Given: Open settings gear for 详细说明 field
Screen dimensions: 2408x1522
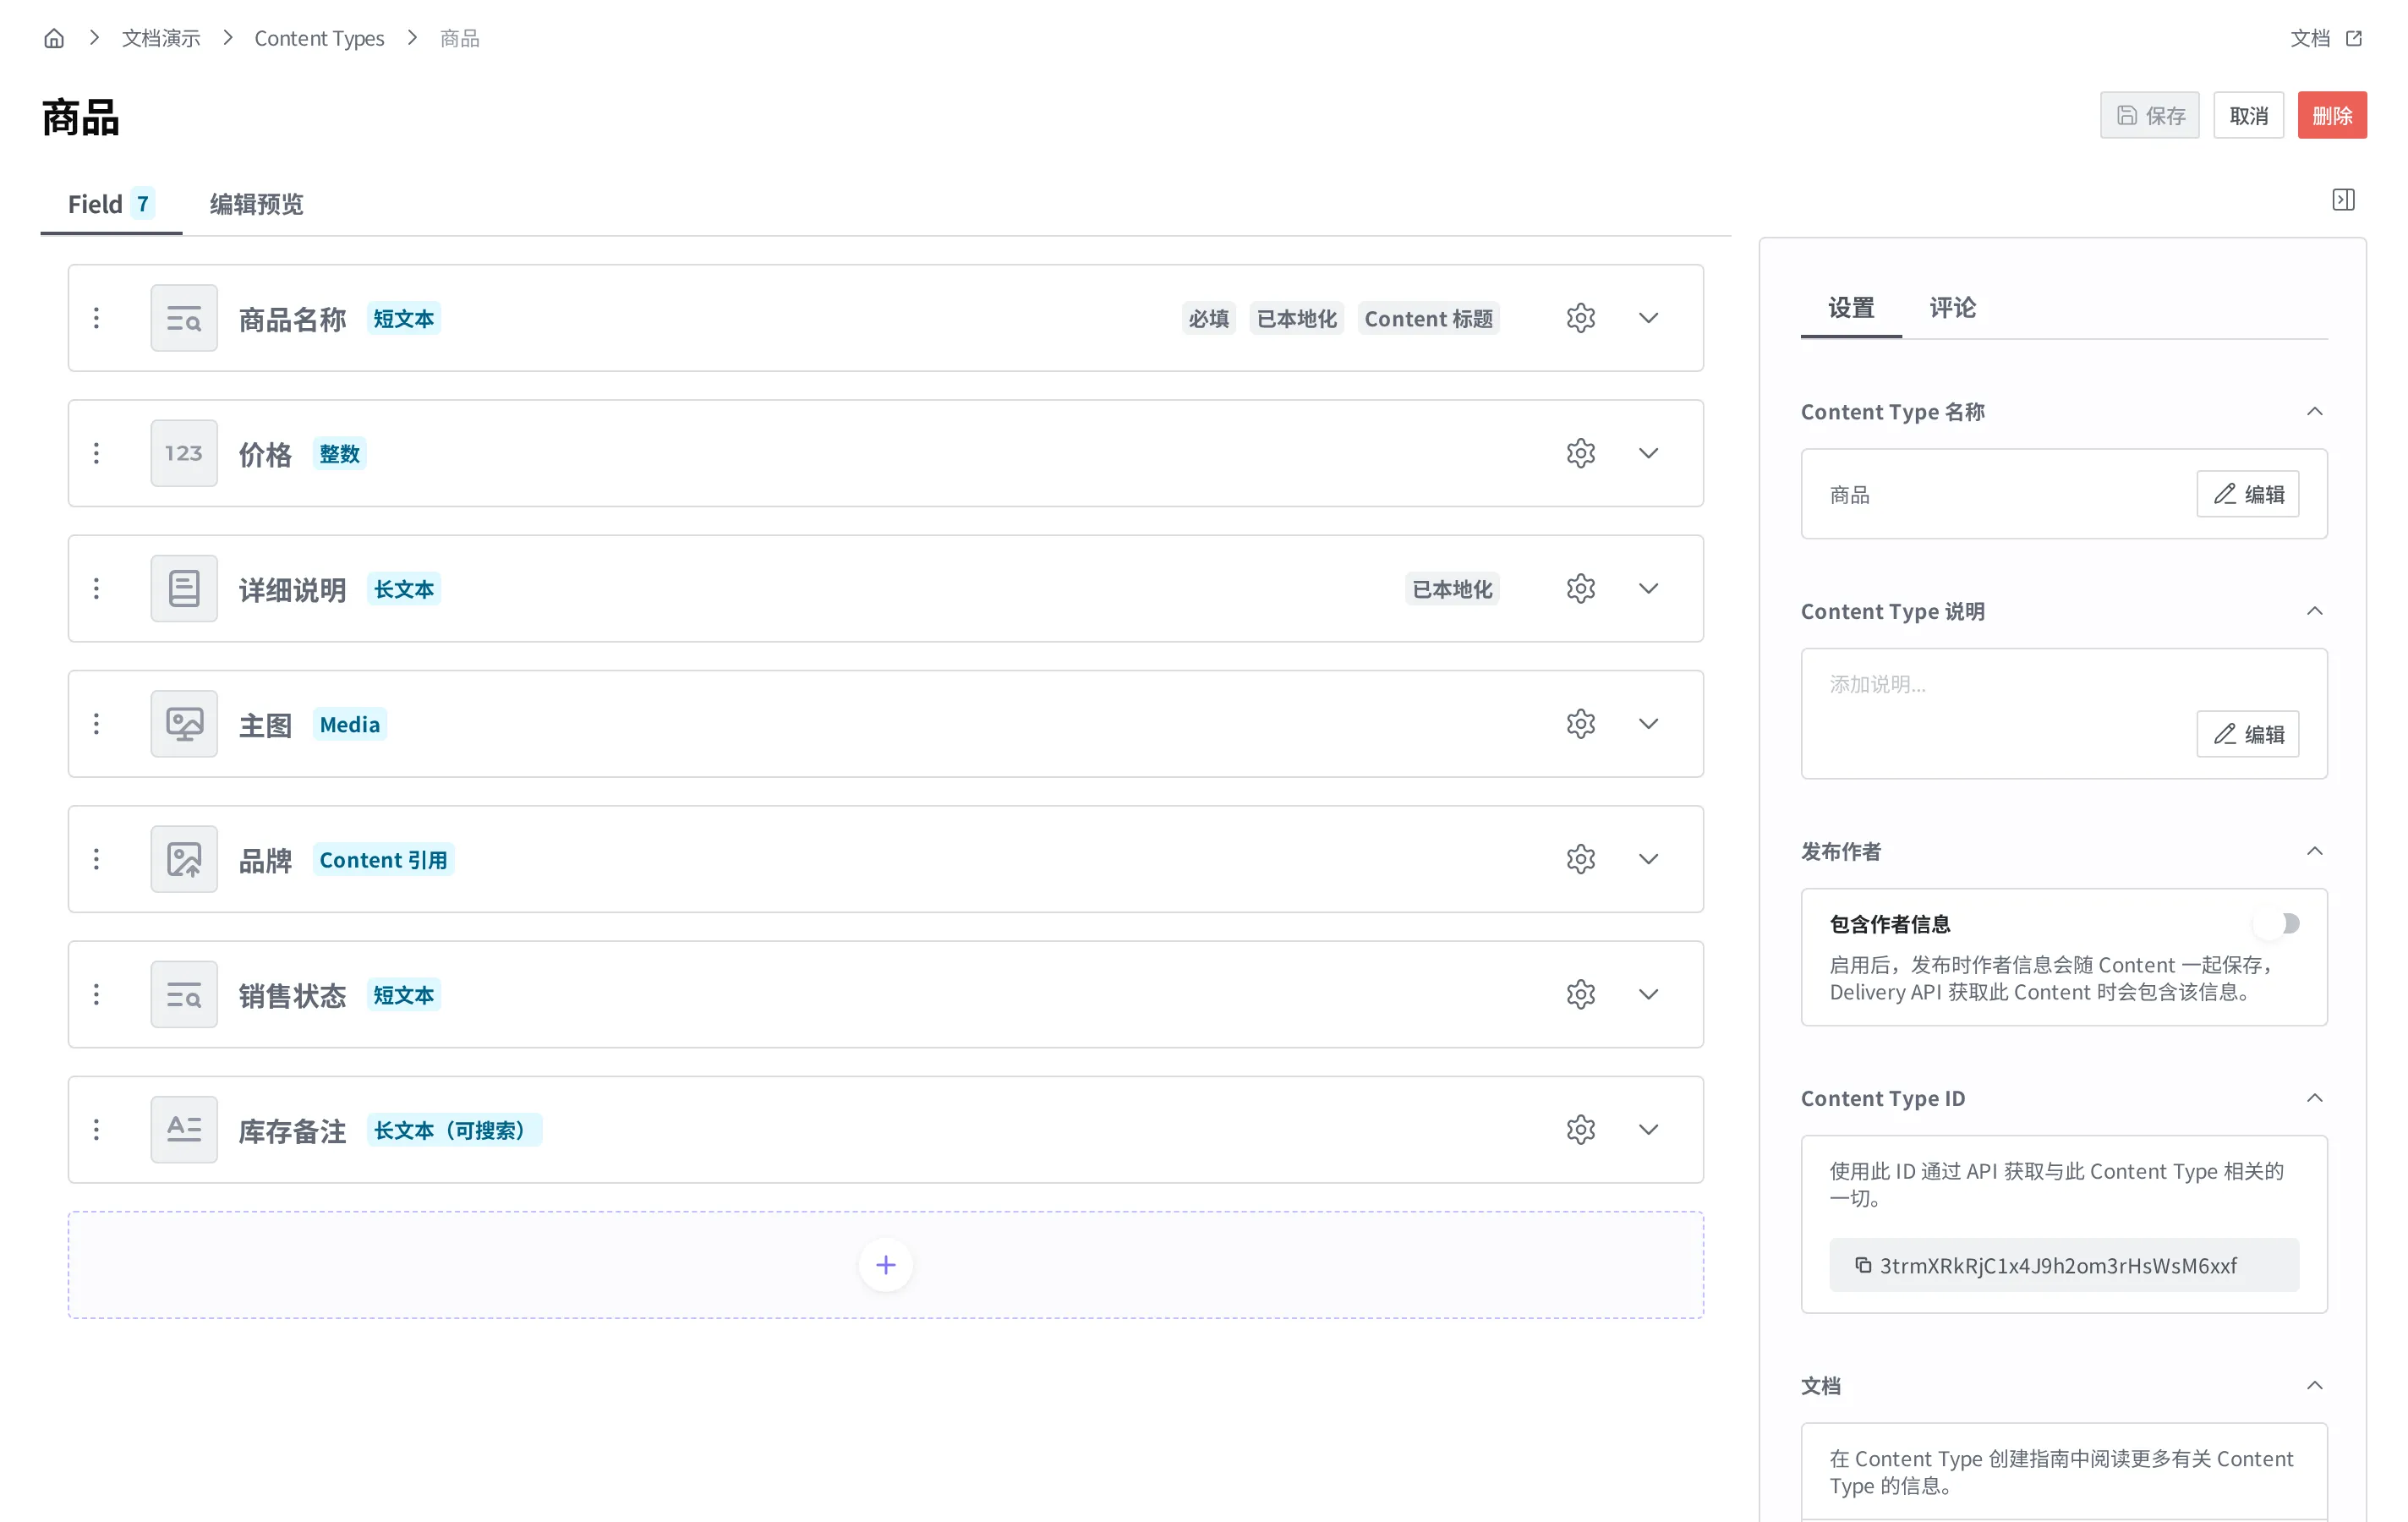Looking at the screenshot, I should click(1581, 588).
